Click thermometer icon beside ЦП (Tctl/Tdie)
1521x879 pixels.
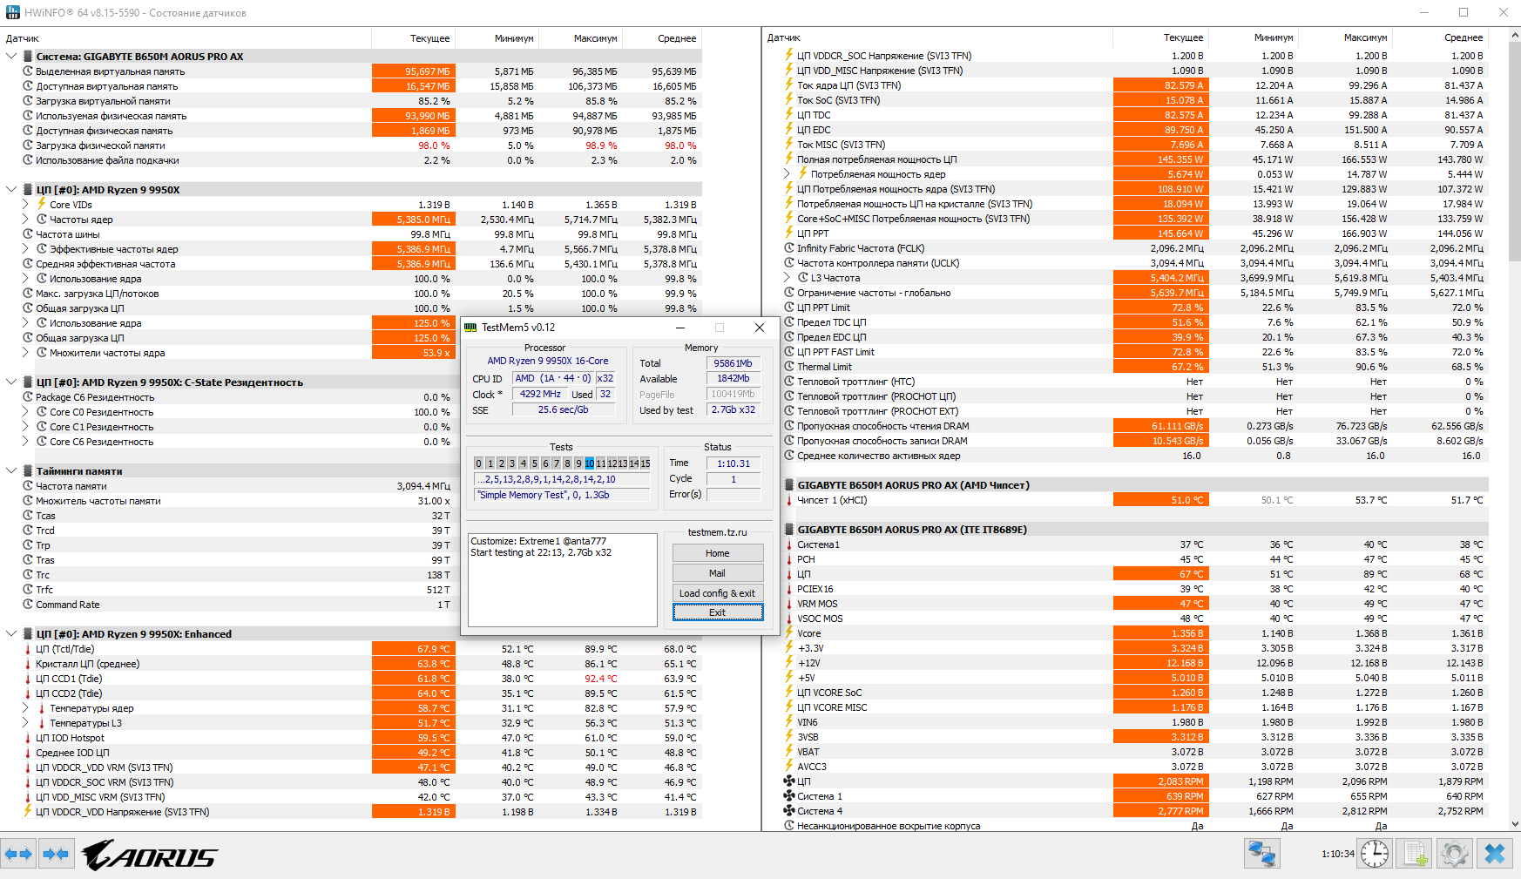28,649
